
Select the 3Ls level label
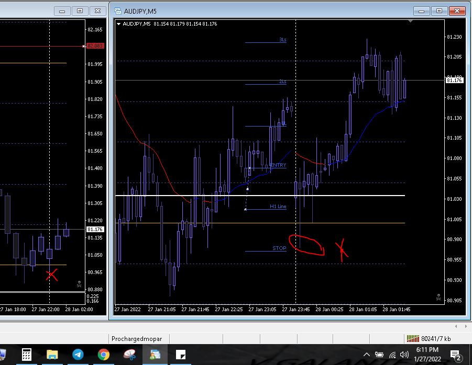283,40
